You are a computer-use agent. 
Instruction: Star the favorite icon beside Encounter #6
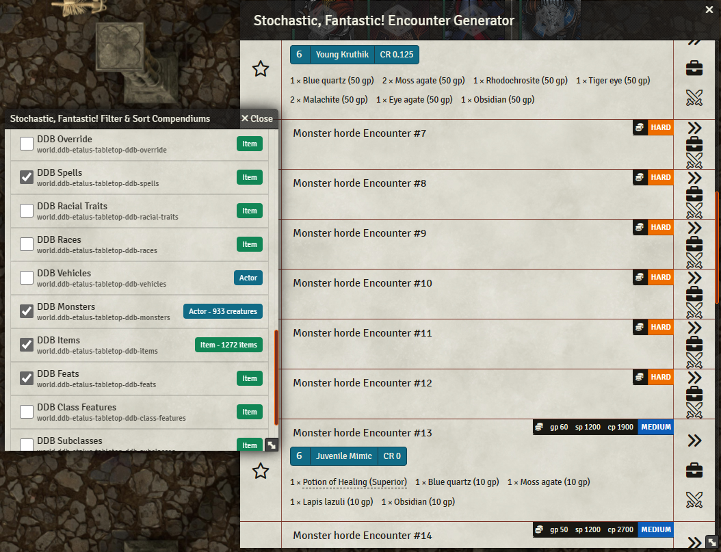coord(261,68)
